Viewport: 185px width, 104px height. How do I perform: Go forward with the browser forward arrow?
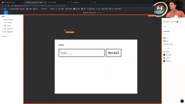[5, 6]
